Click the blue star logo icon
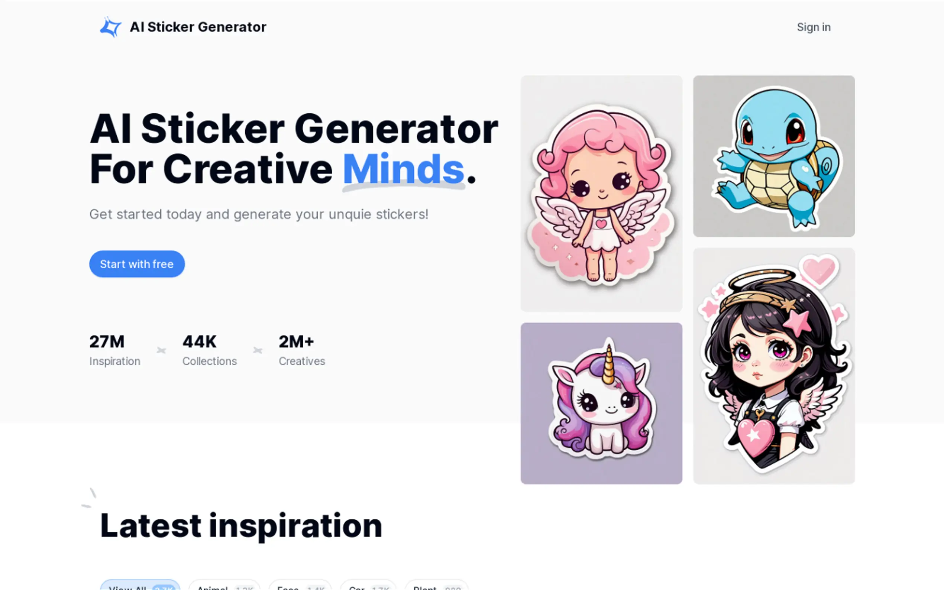The height and width of the screenshot is (590, 944). (x=110, y=27)
